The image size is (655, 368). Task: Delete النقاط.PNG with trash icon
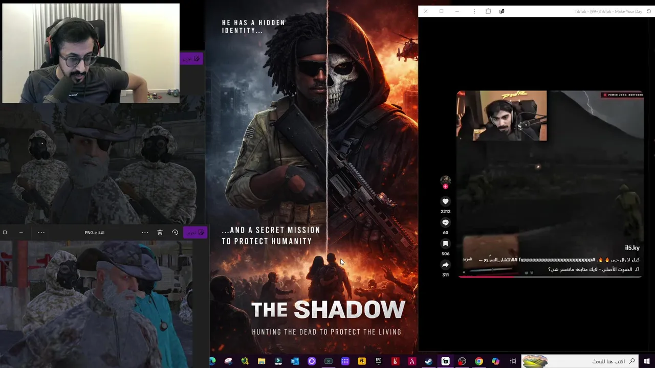(160, 233)
